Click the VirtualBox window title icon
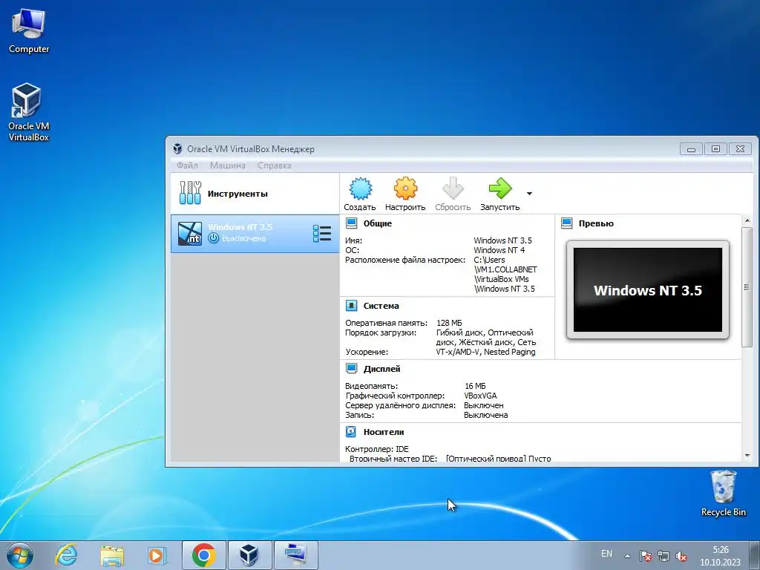 [178, 148]
